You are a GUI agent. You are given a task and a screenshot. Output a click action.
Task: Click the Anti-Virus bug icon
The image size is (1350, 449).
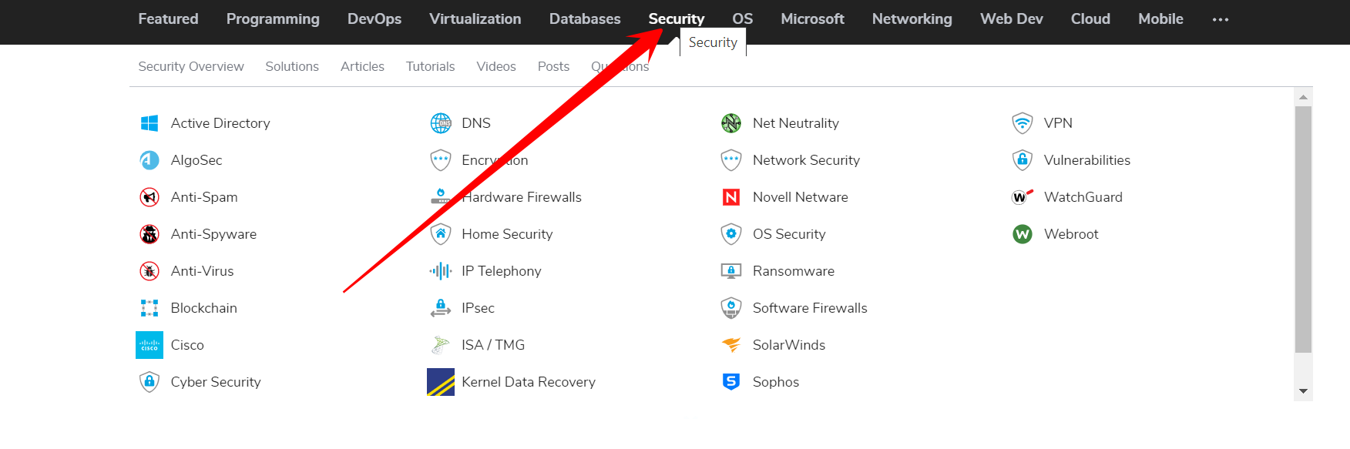coord(149,271)
